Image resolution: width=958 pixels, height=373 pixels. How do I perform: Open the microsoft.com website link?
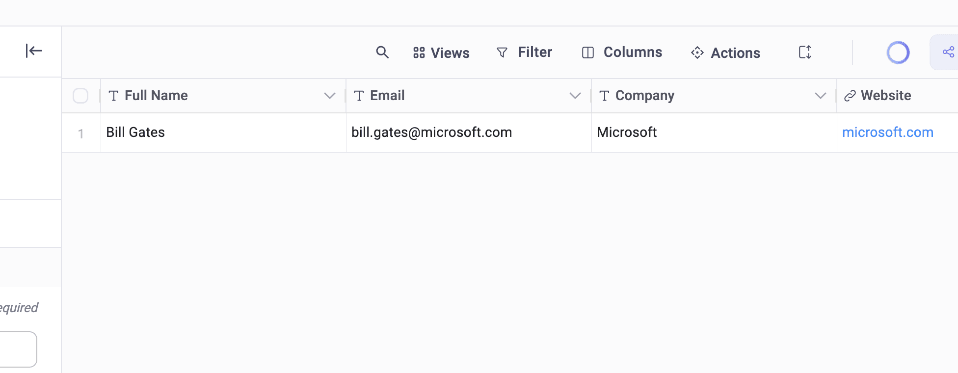pyautogui.click(x=887, y=133)
